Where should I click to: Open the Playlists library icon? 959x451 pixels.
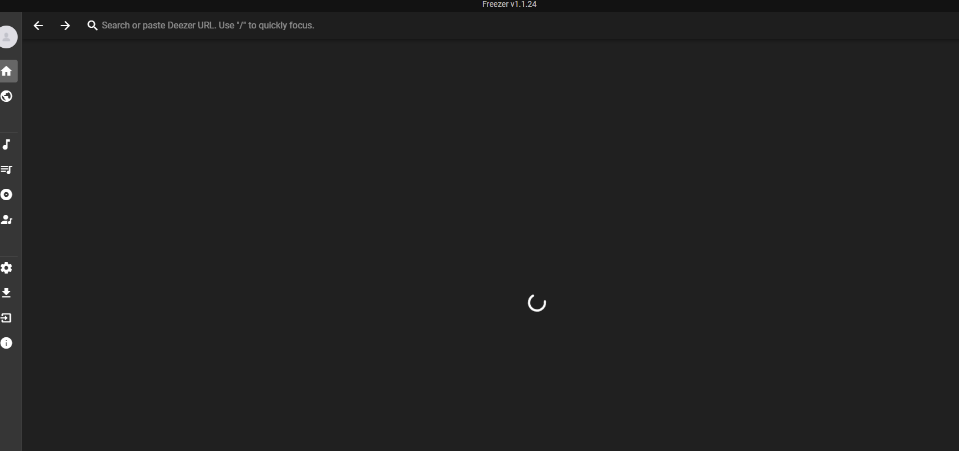pos(7,169)
